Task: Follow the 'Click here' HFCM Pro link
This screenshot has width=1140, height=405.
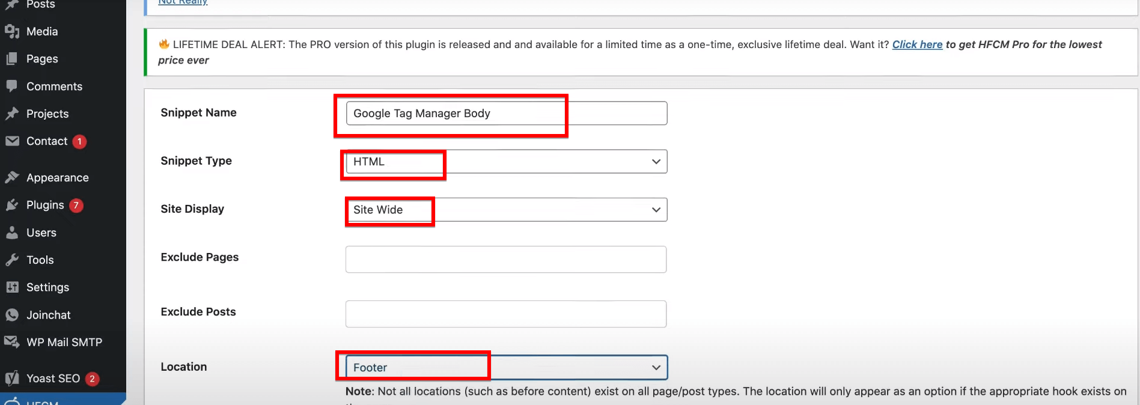Action: (917, 44)
